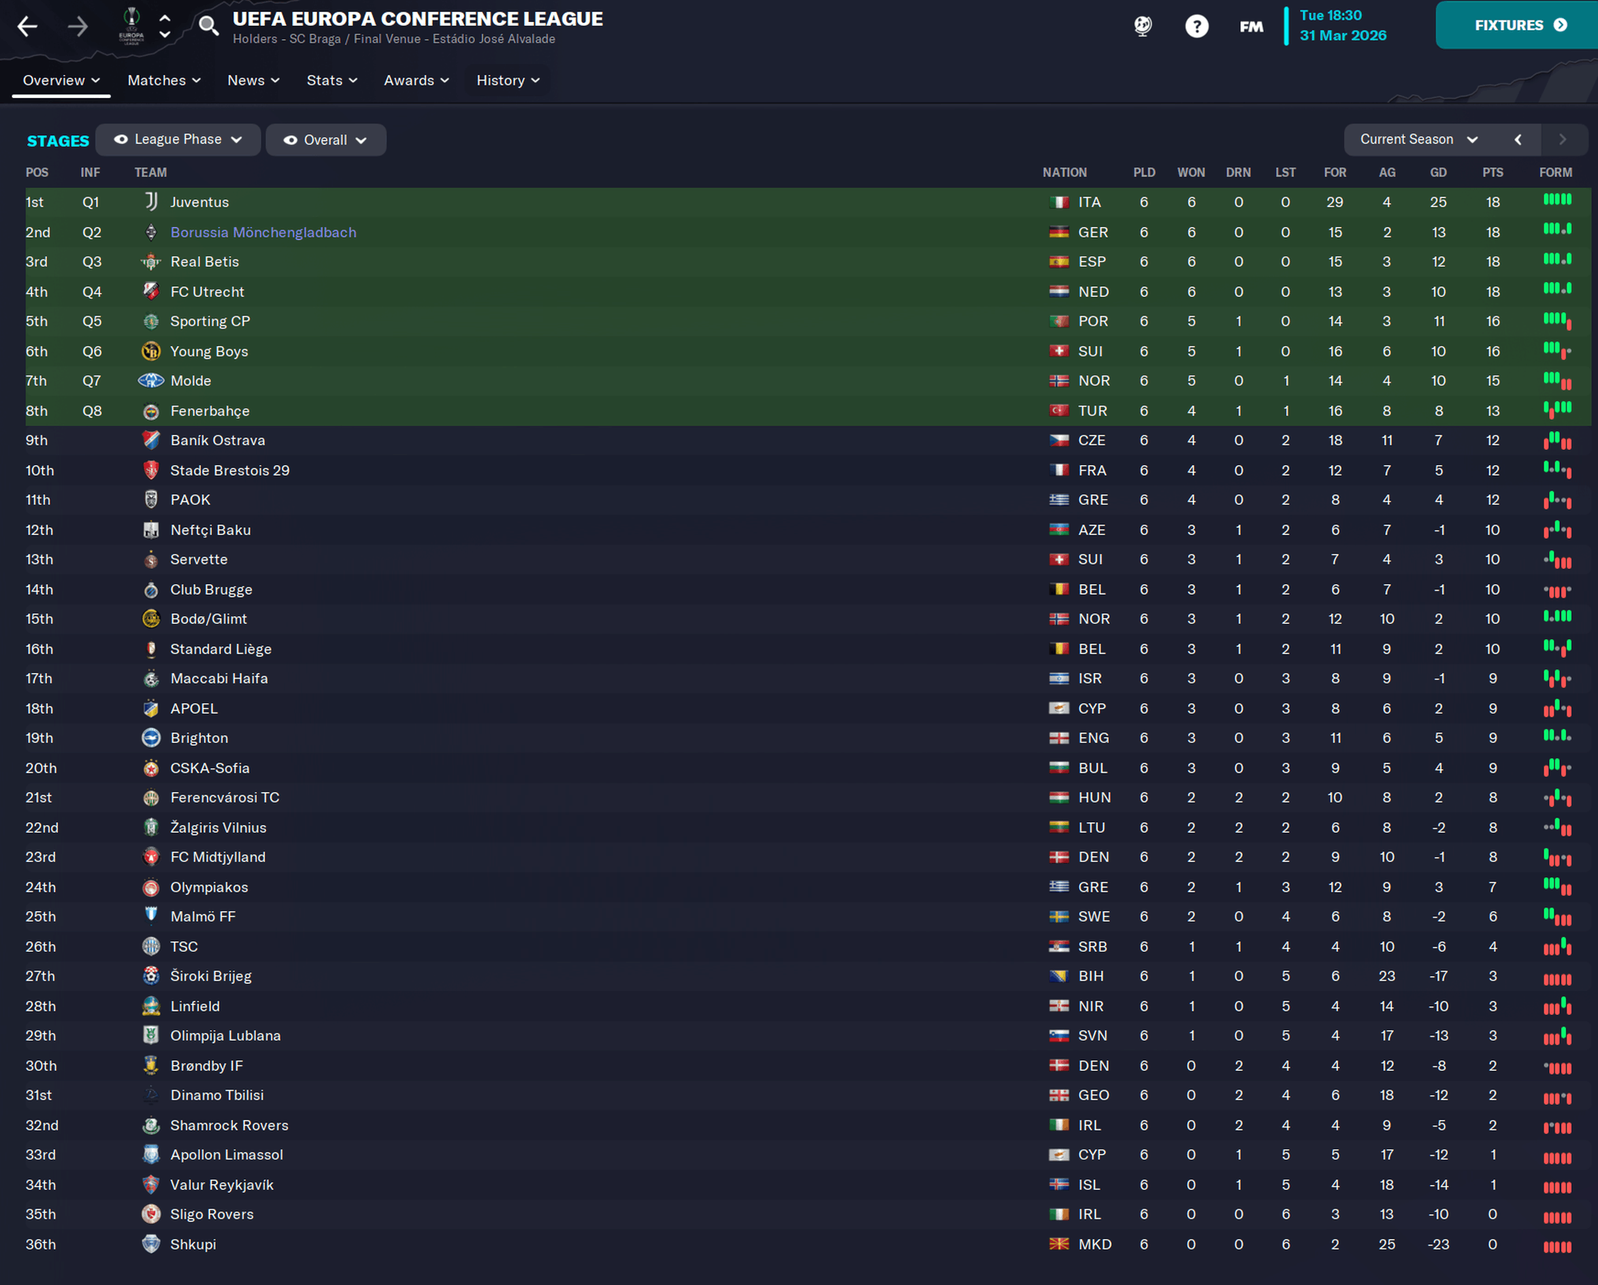
Task: Sort table by PTS column header
Action: (x=1492, y=172)
